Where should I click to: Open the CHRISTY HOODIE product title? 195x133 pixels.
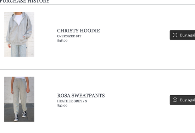(x=78, y=31)
